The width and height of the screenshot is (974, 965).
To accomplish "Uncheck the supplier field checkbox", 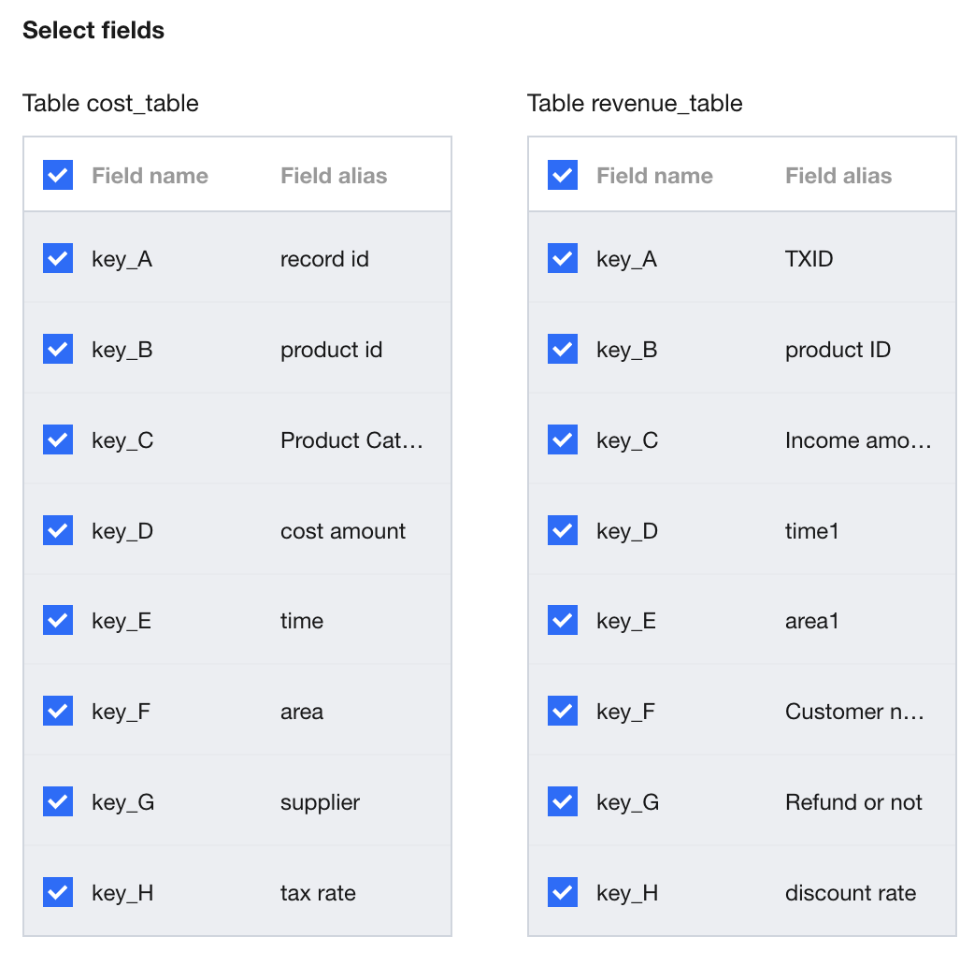I will click(x=58, y=801).
